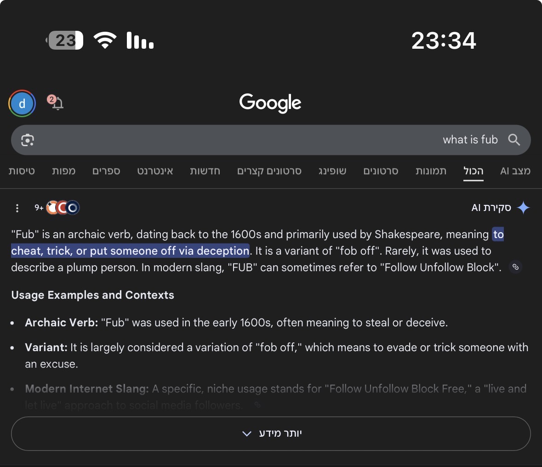This screenshot has height=467, width=542.
Task: Click the link icon after 'social media followers'
Action: click(x=257, y=405)
